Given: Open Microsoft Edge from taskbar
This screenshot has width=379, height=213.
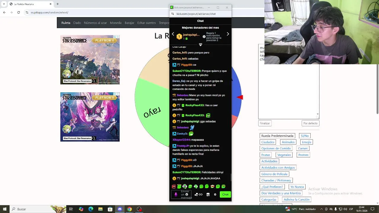Looking at the screenshot, I should tap(91, 209).
